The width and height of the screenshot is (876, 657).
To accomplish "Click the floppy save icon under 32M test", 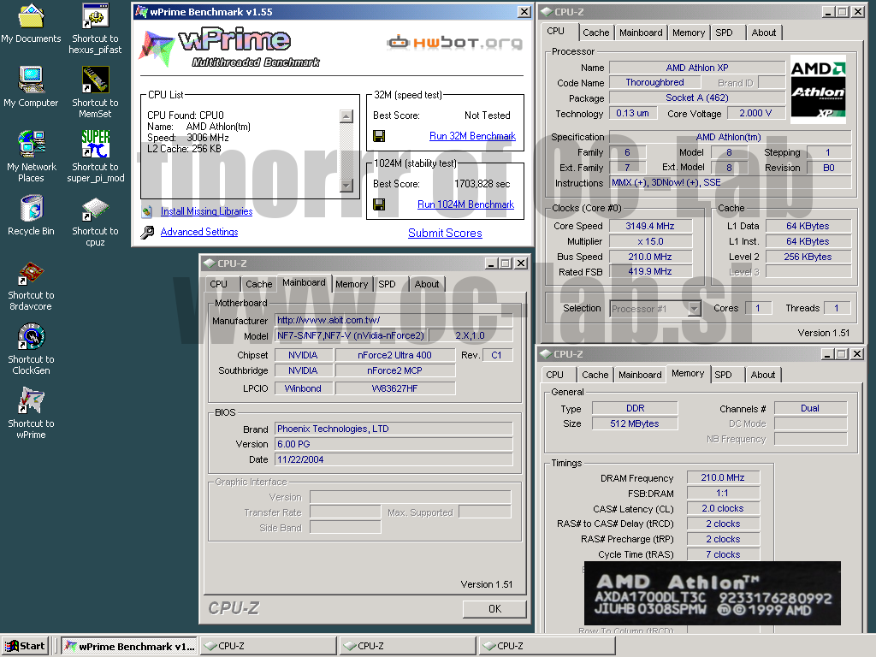I will [379, 136].
